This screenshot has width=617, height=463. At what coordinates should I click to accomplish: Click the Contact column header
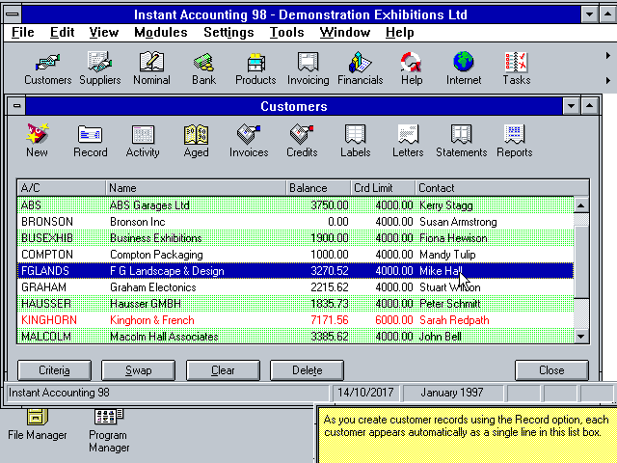[x=502, y=188]
